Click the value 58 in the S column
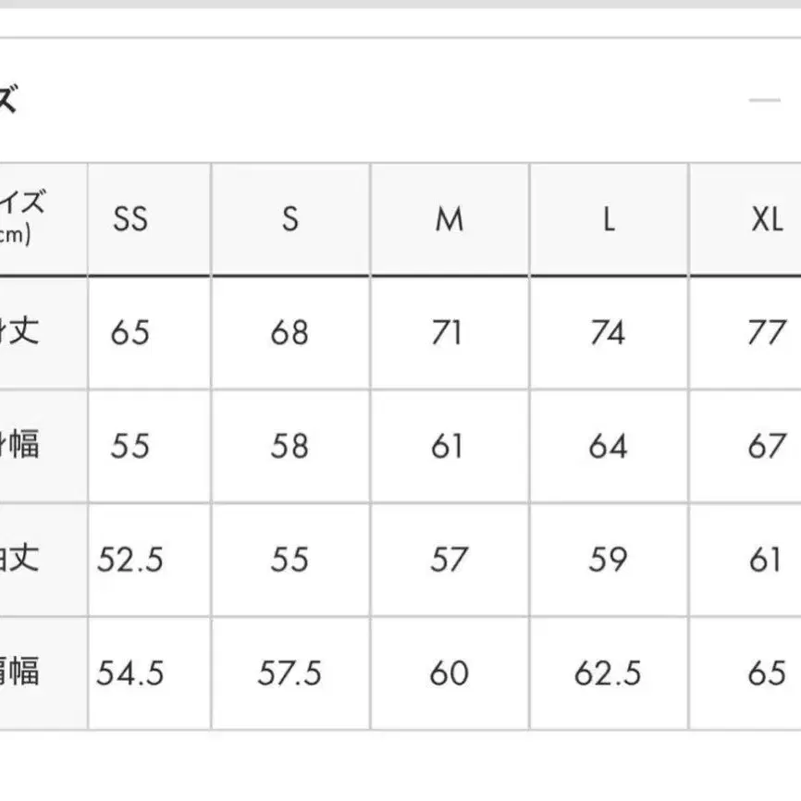This screenshot has height=801, width=801. tap(290, 447)
